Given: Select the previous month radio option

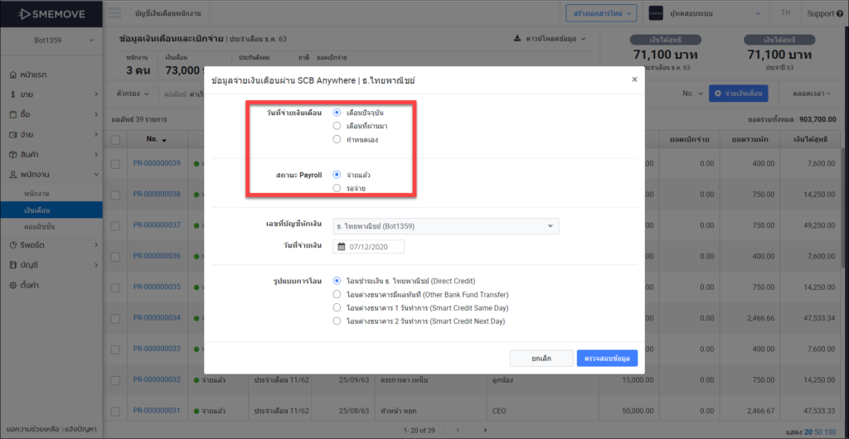Looking at the screenshot, I should pos(337,126).
